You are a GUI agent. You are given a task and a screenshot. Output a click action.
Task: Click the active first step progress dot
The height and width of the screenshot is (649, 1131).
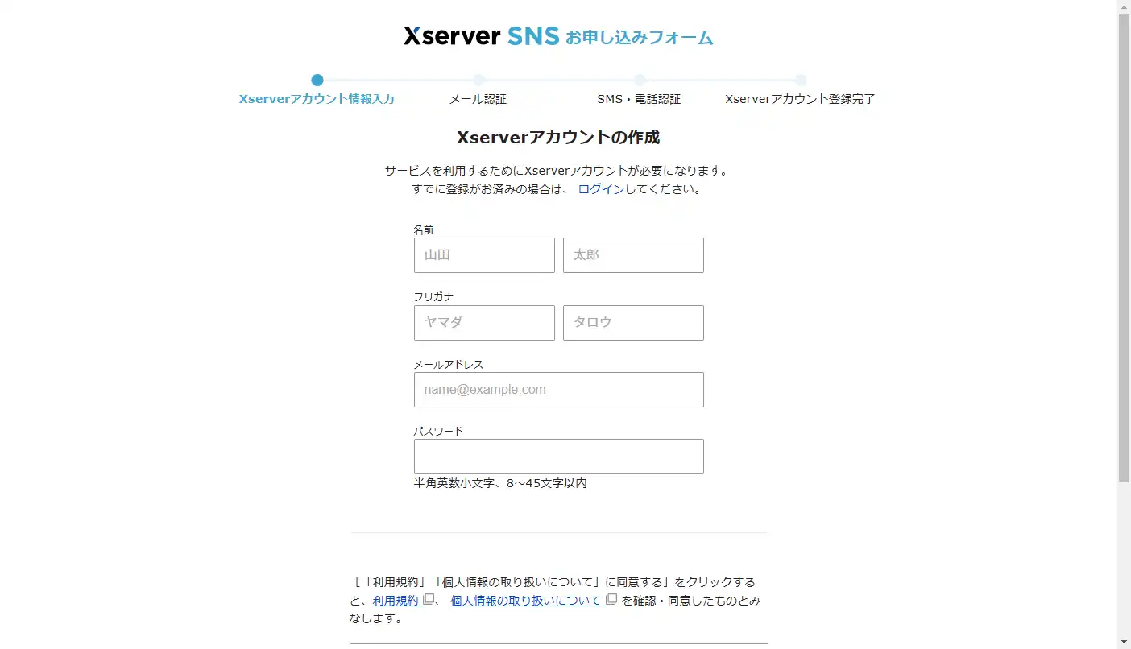(x=317, y=80)
